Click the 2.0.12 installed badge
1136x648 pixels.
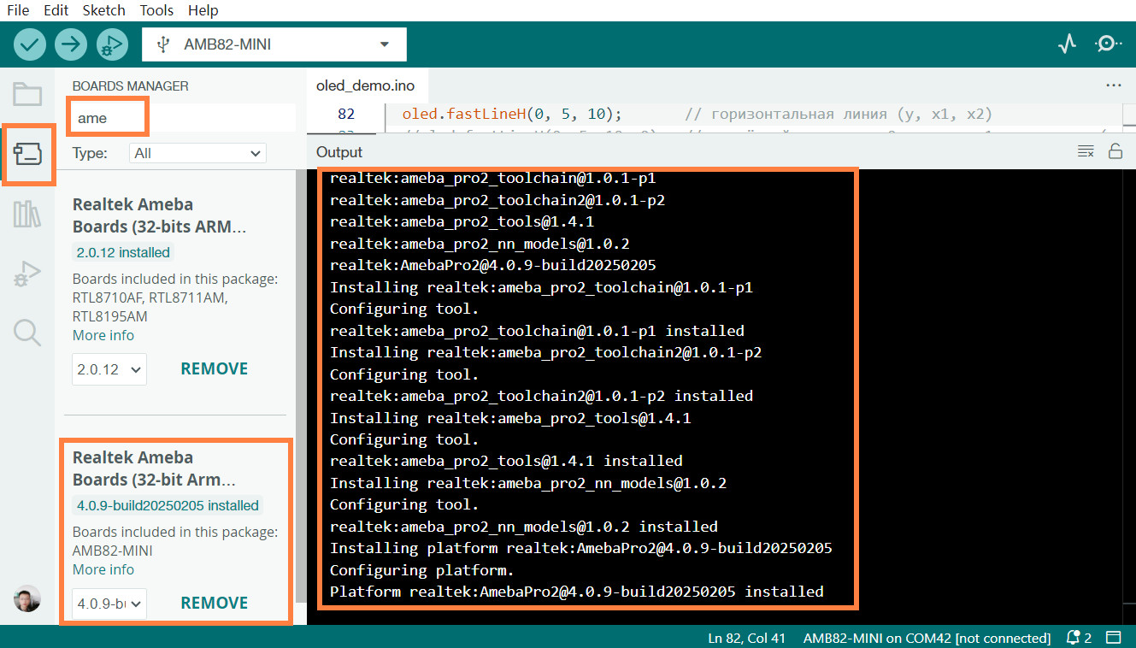(x=124, y=252)
